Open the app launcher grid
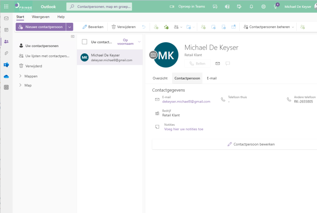 (x=6, y=7)
